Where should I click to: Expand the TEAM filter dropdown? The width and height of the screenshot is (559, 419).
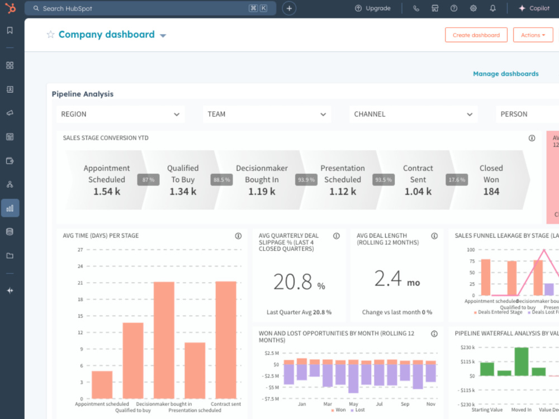click(x=267, y=115)
